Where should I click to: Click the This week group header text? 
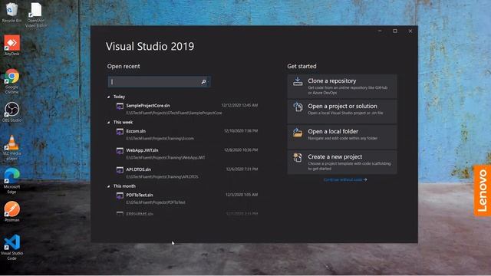(123, 123)
